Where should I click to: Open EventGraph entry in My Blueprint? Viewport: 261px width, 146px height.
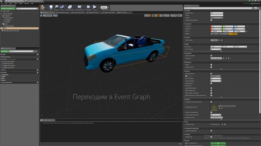pos(7,57)
